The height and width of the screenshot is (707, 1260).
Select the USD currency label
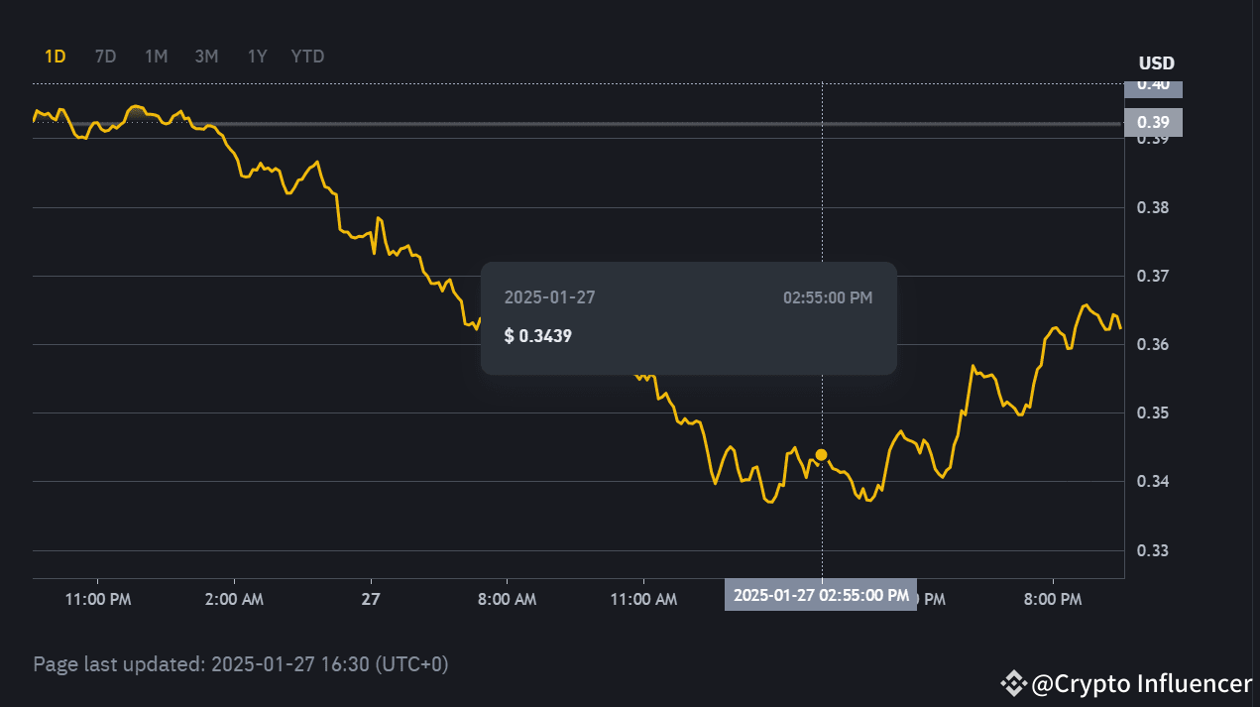click(1155, 62)
